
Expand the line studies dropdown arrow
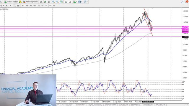click(x=3, y=6)
